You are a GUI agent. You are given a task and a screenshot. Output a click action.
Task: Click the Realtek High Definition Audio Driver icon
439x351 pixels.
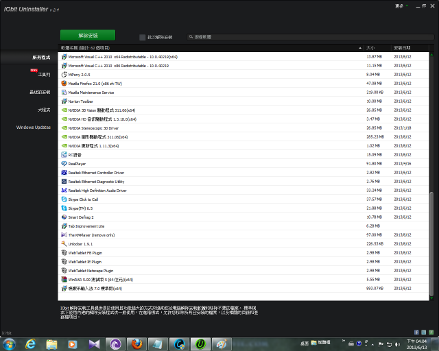64,191
